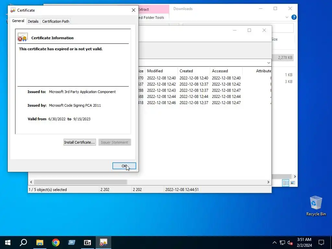Click the Certificate title bar icon
Viewport: 332px width, 249px height.
[13, 10]
